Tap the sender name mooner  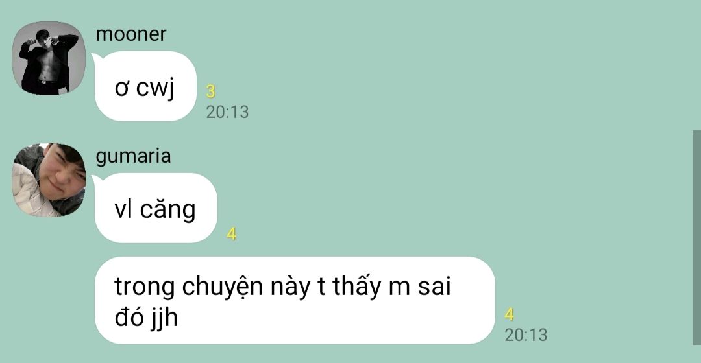131,34
